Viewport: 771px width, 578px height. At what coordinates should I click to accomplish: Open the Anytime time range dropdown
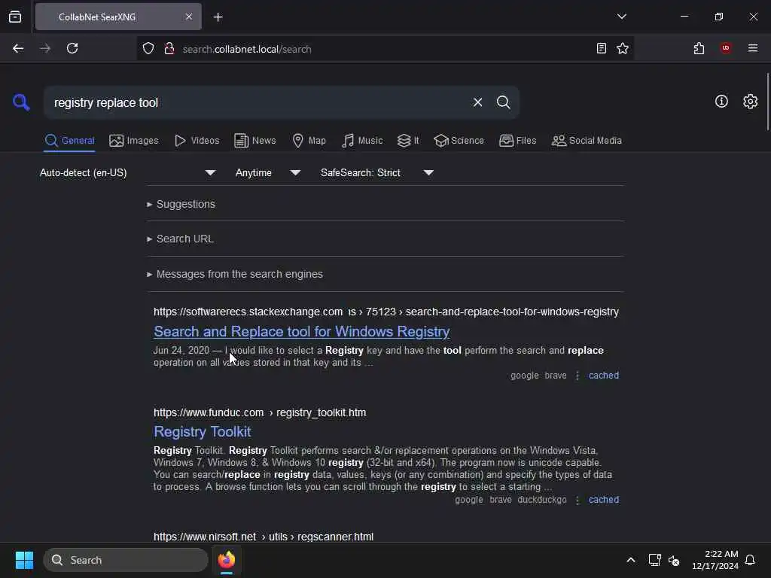[x=268, y=172]
